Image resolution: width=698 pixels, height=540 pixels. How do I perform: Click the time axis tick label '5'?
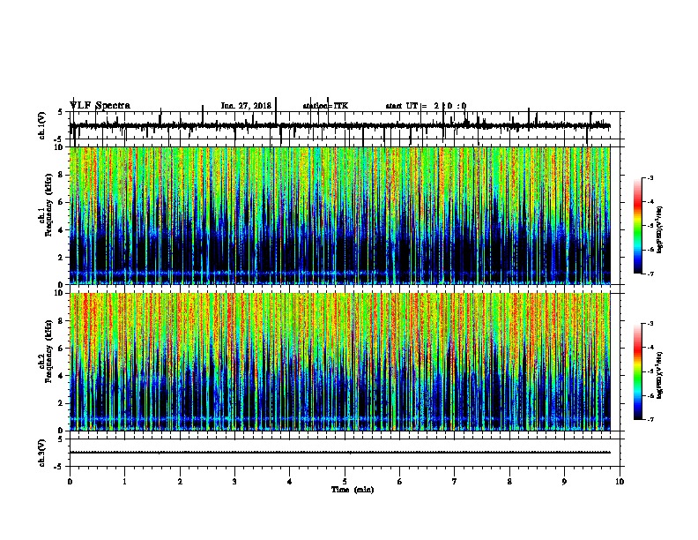pos(345,482)
